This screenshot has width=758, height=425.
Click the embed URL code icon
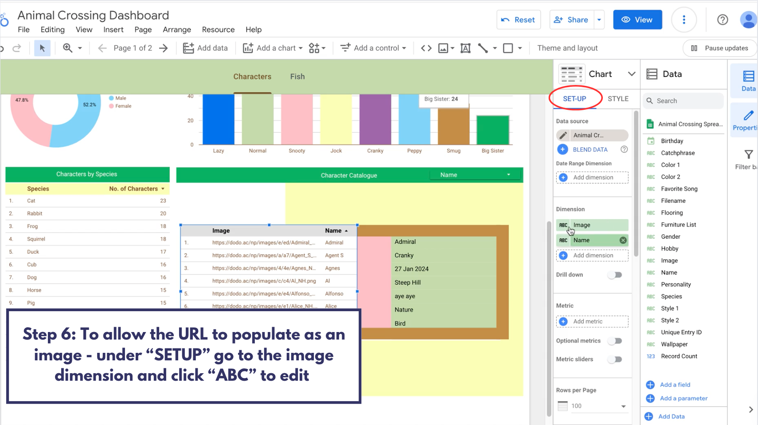pos(426,48)
